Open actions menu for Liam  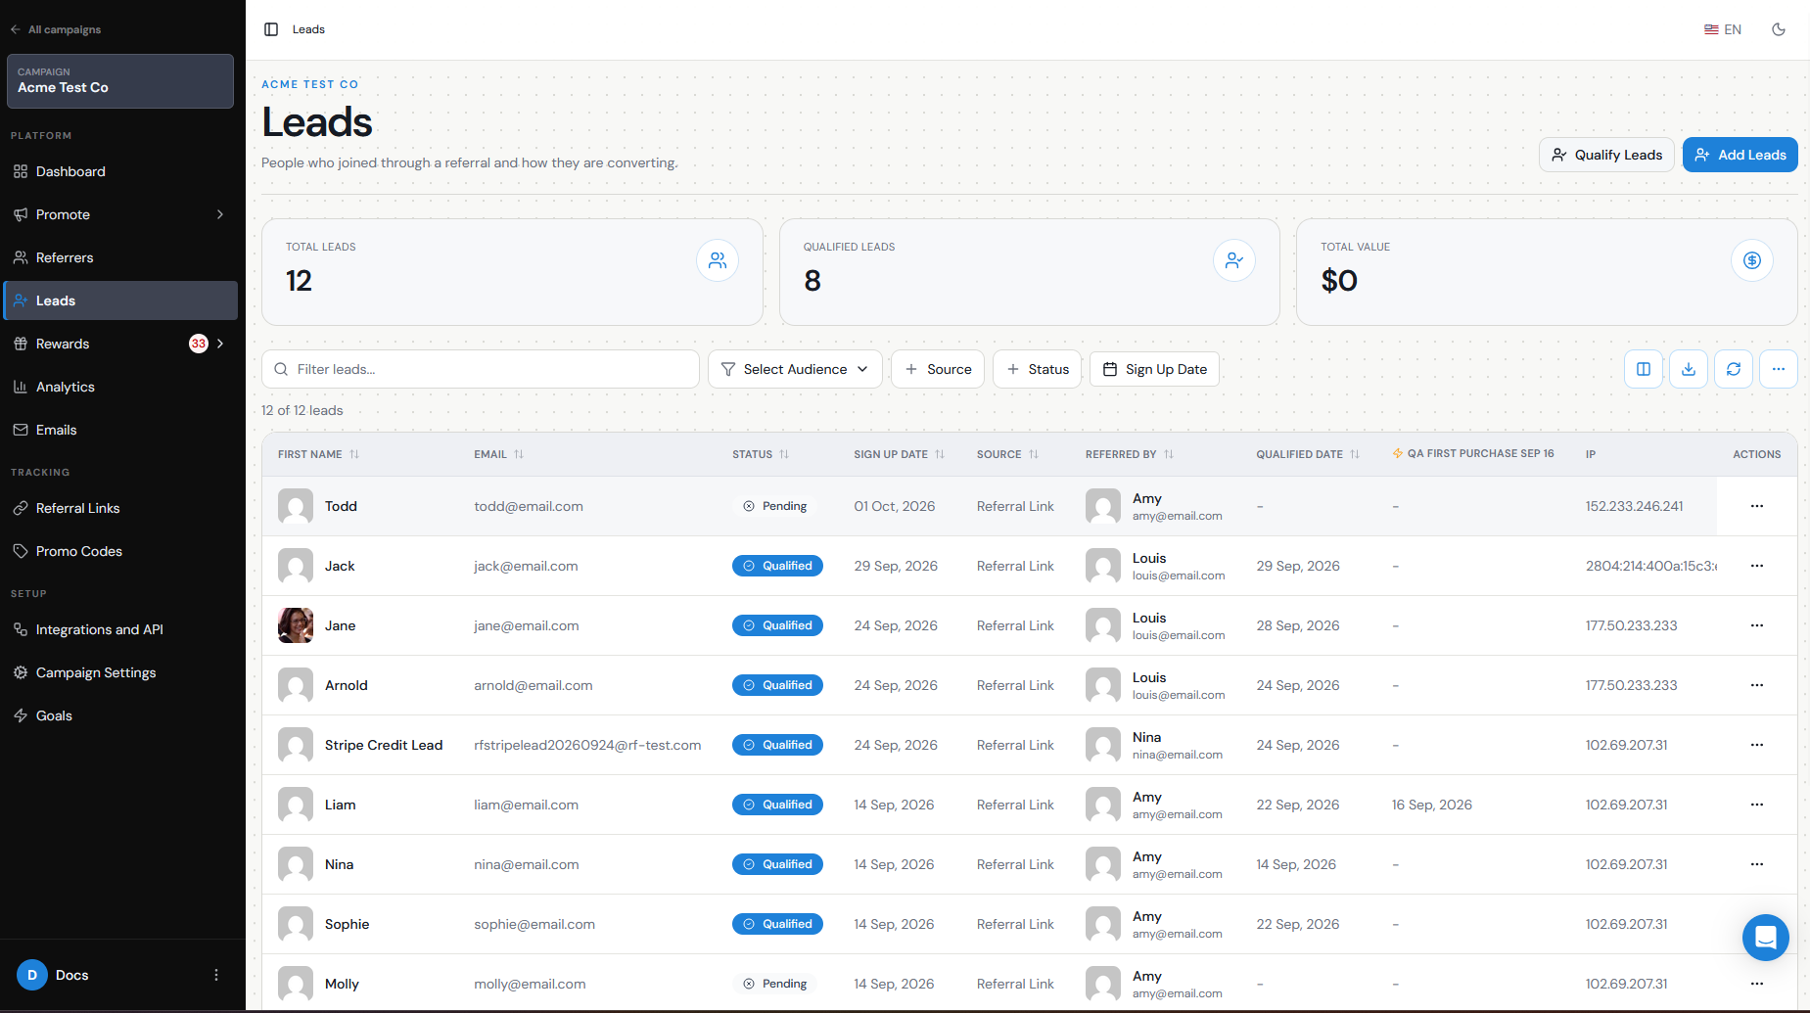tap(1757, 805)
